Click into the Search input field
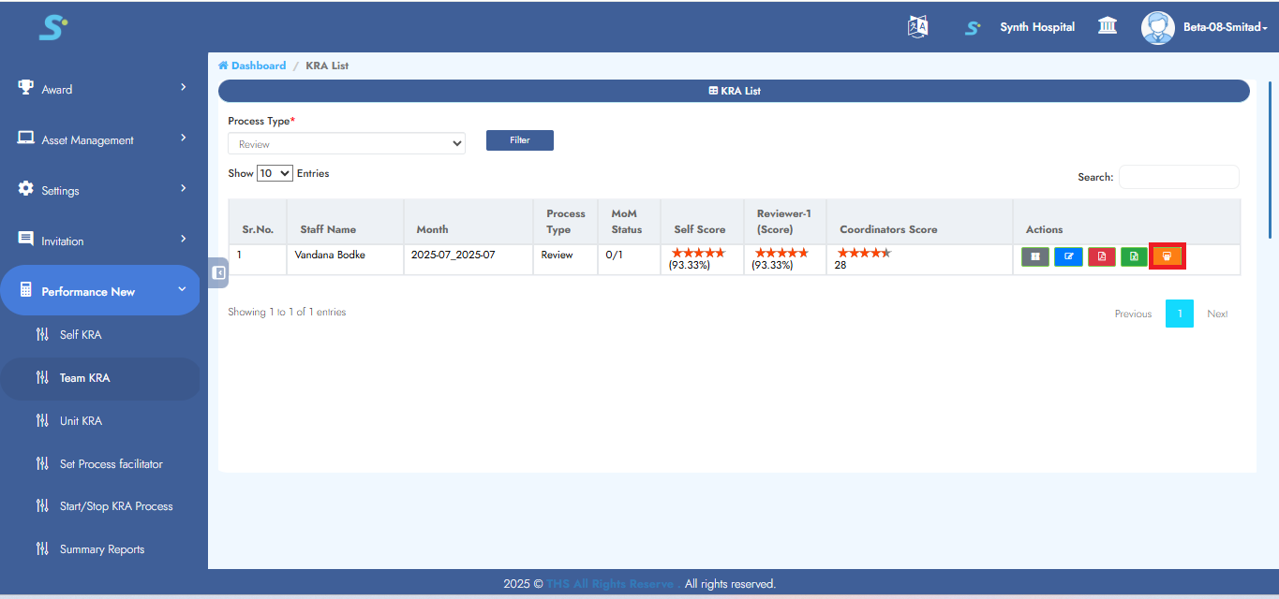Image resolution: width=1279 pixels, height=599 pixels. click(1178, 177)
